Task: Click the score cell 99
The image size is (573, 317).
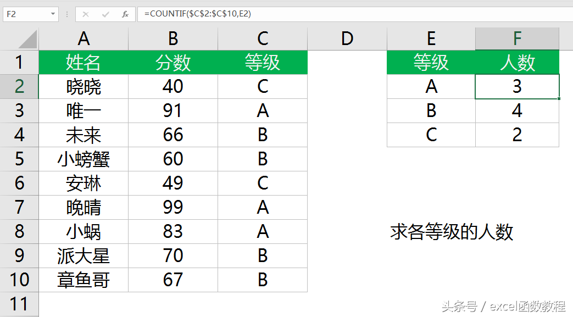Action: (x=173, y=207)
